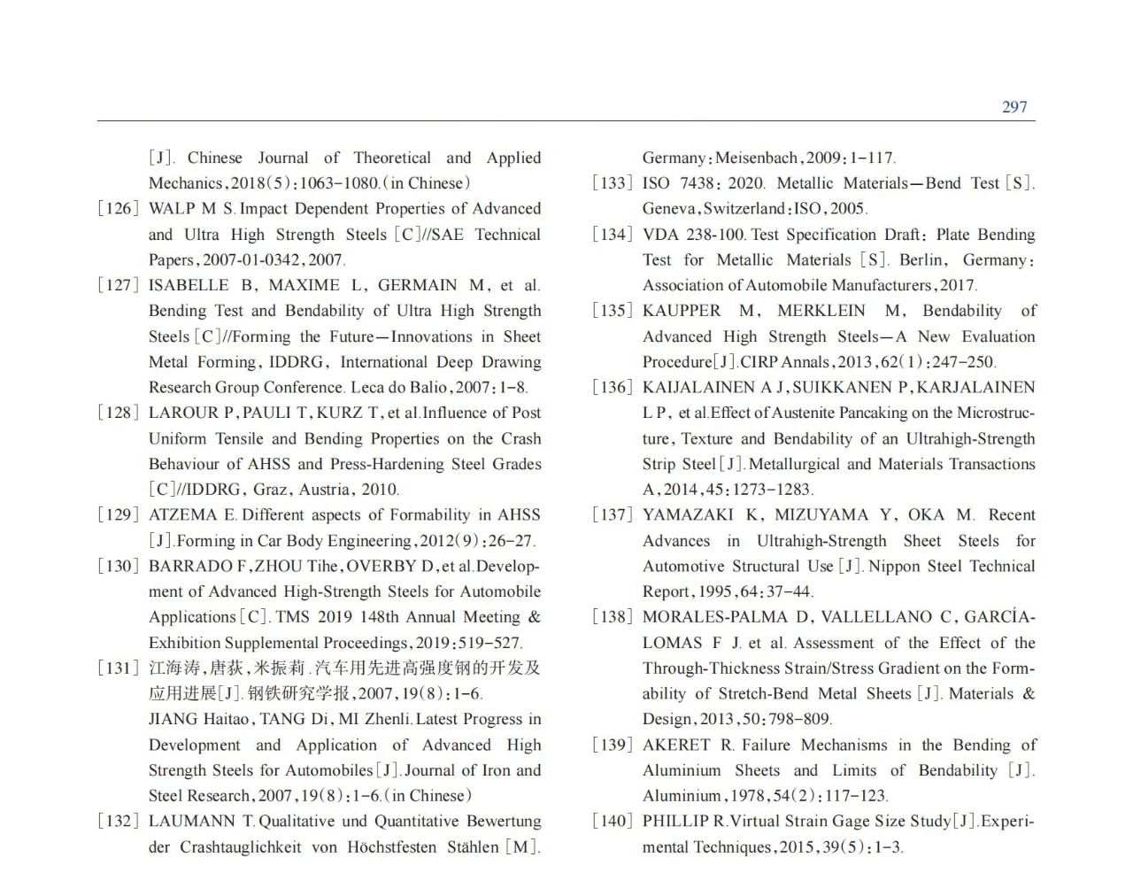The image size is (1133, 896).
Task: Select reference number [138]
Action: click(x=613, y=617)
